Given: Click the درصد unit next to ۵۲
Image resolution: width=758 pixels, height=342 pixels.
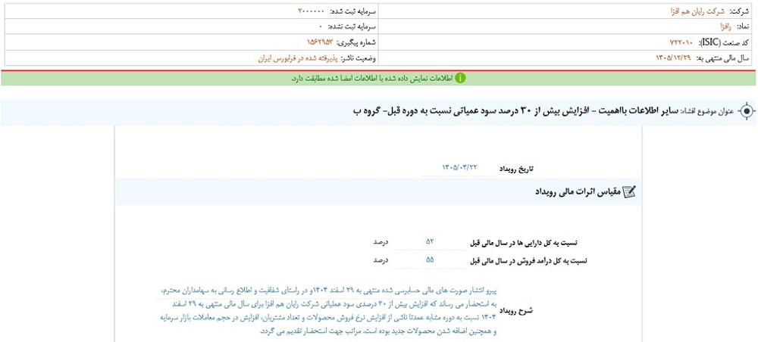Looking at the screenshot, I should (x=381, y=241).
